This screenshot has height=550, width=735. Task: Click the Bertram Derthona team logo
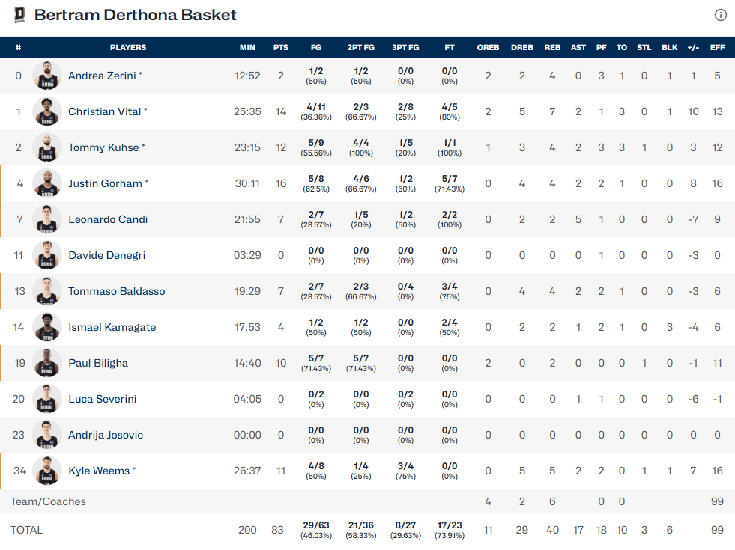[x=19, y=15]
